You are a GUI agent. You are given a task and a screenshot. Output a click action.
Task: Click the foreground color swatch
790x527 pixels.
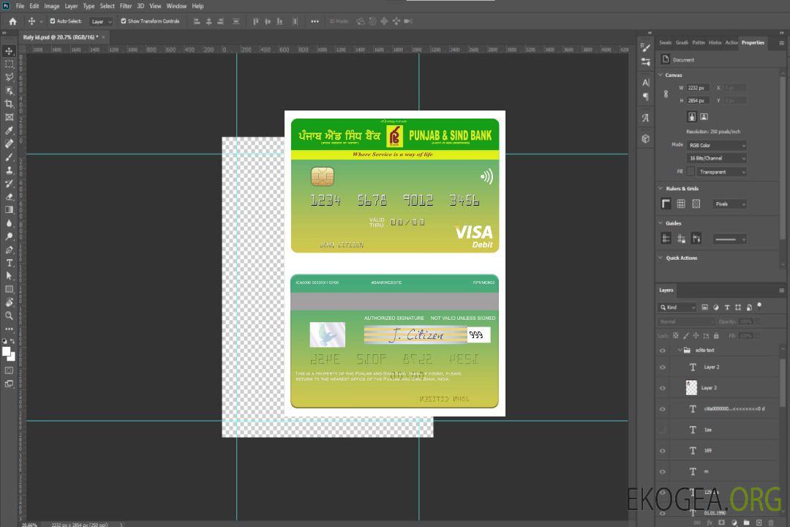(7, 352)
